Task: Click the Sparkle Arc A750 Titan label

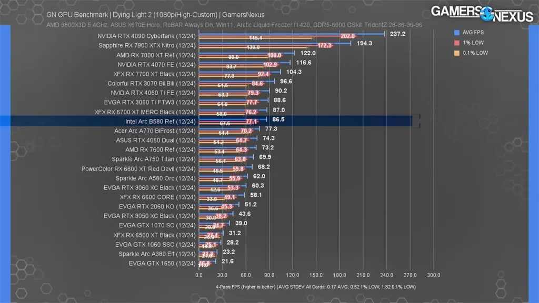Action: point(154,159)
